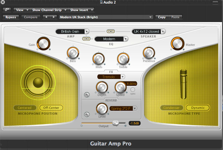Click the Gain knob

(x=43, y=43)
